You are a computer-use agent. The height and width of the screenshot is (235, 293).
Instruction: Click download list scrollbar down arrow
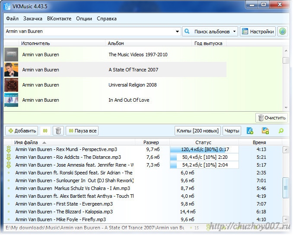point(286,219)
